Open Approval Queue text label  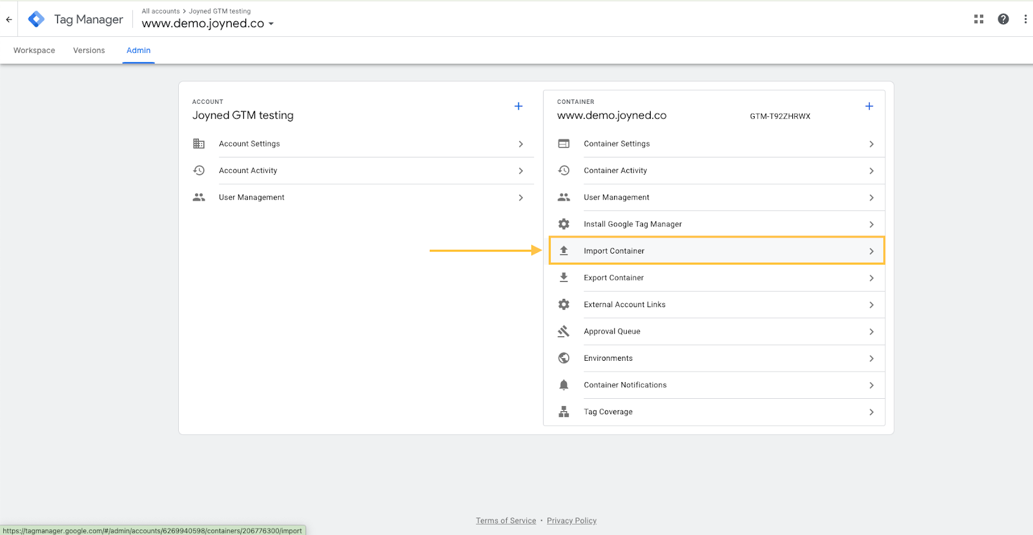[612, 331]
